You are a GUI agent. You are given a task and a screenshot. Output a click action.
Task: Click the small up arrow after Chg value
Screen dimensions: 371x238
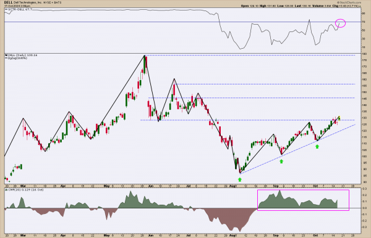pyautogui.click(x=360, y=6)
